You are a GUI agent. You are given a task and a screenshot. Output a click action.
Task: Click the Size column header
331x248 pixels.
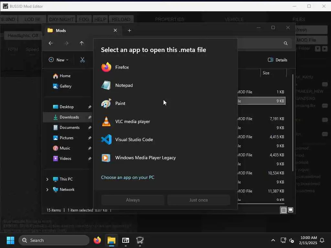pyautogui.click(x=273, y=73)
